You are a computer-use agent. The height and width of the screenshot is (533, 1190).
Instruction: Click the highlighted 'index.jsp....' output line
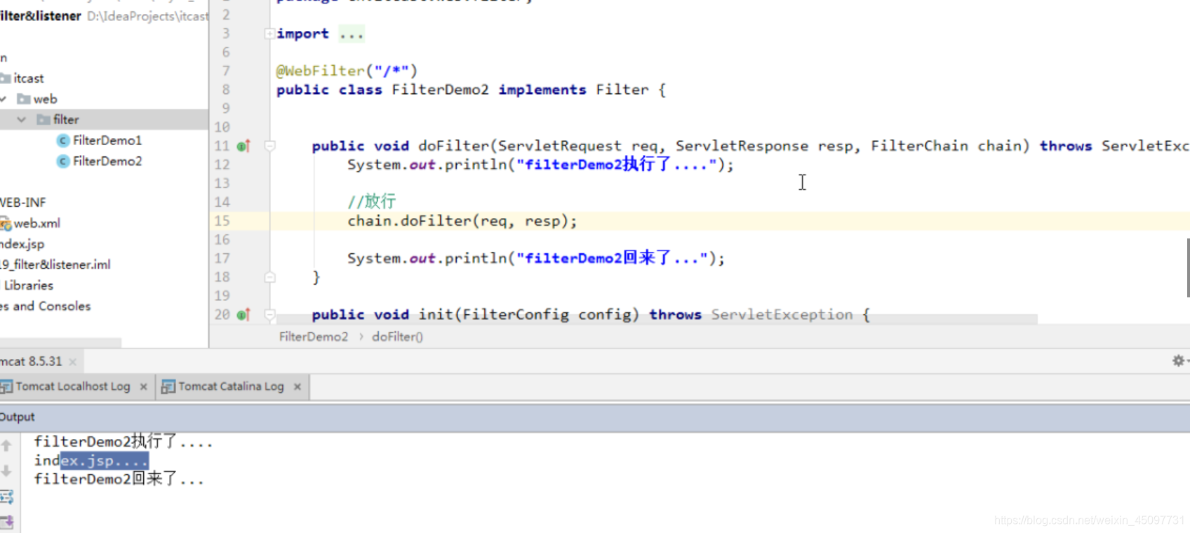[x=91, y=461]
